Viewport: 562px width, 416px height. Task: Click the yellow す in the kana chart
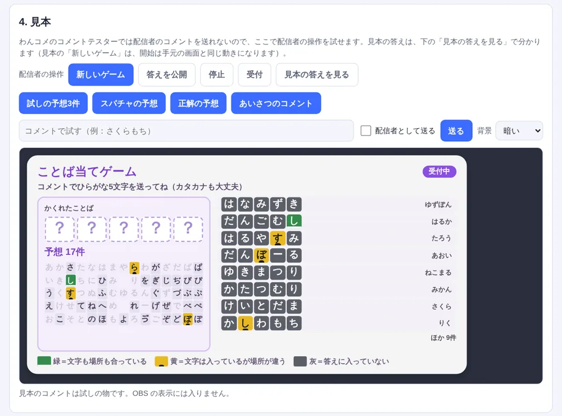[70, 293]
